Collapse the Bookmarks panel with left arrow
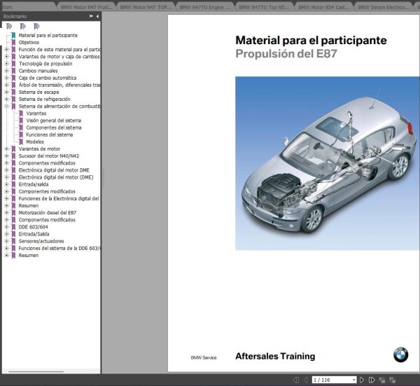This screenshot has height=386, width=420. coord(97,16)
